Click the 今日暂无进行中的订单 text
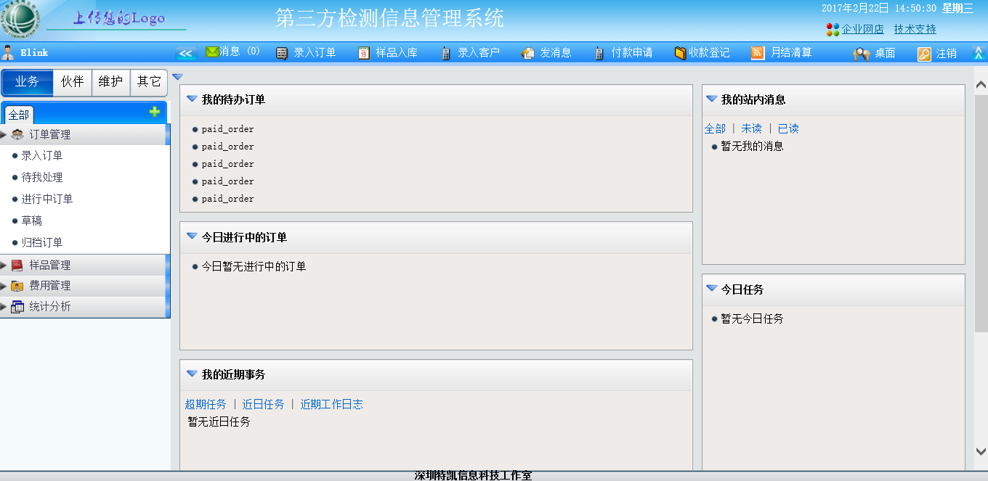Image resolution: width=988 pixels, height=481 pixels. [254, 266]
